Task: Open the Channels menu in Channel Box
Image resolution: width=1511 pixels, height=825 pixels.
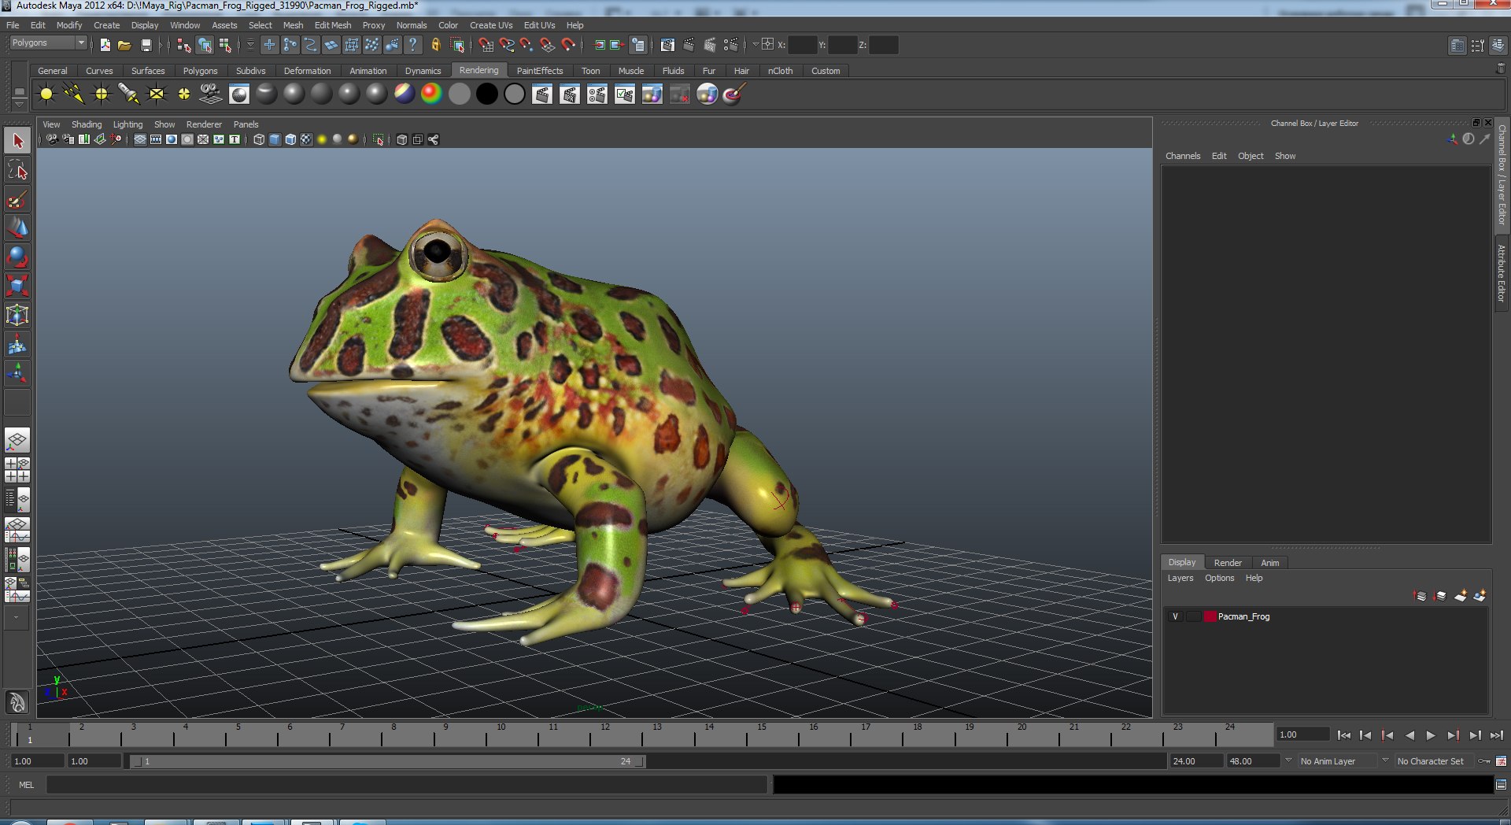Action: tap(1183, 156)
